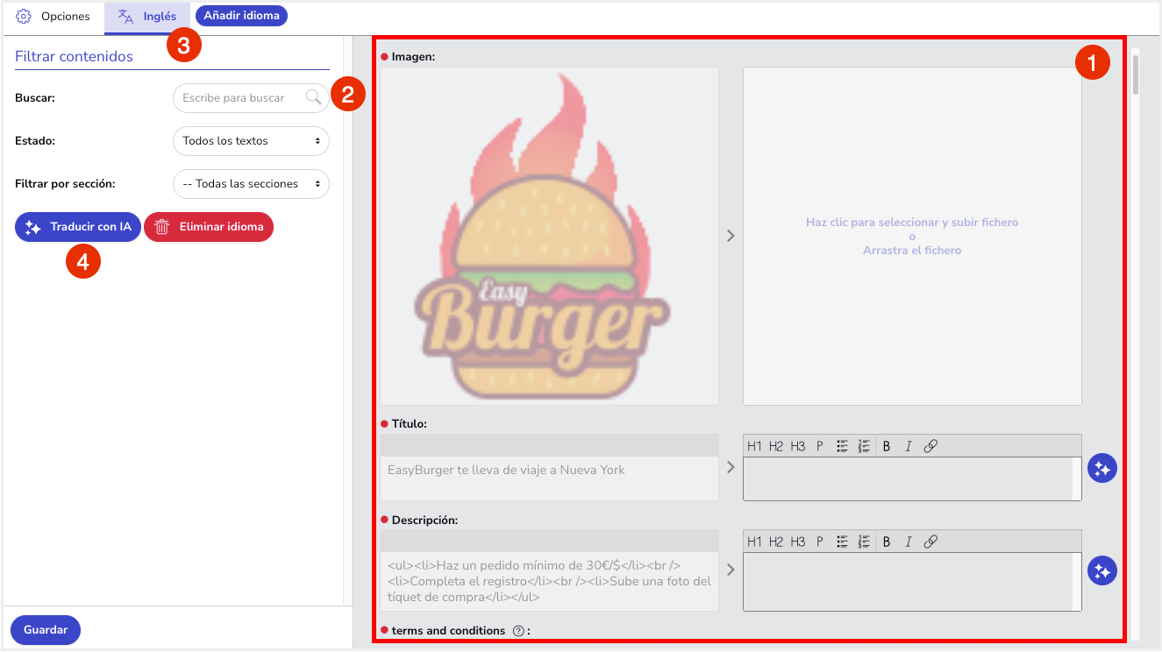Apply H2 heading in the Título editor

point(776,446)
